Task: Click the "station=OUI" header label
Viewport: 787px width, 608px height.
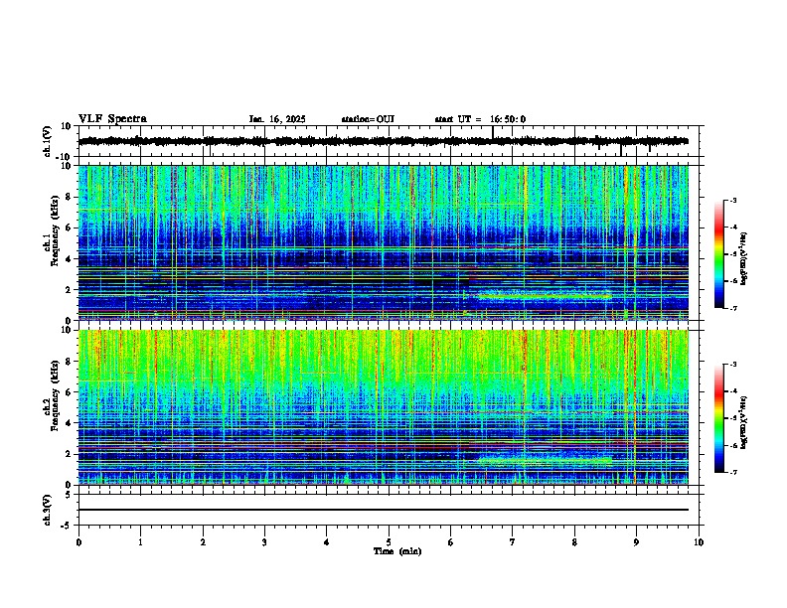Action: click(368, 119)
